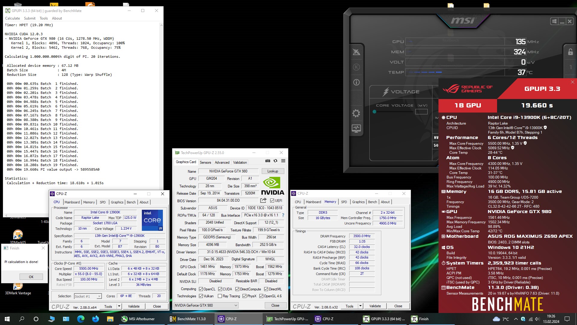Click the Afterburner K Kombustor icon

(356, 67)
